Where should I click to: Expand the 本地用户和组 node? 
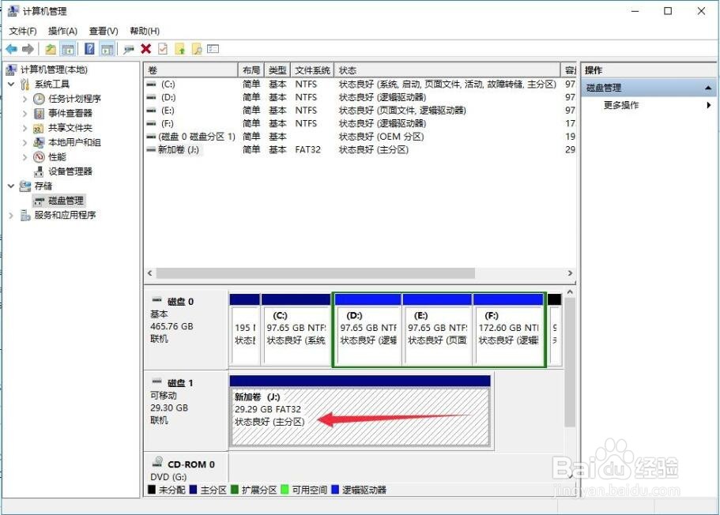25,142
